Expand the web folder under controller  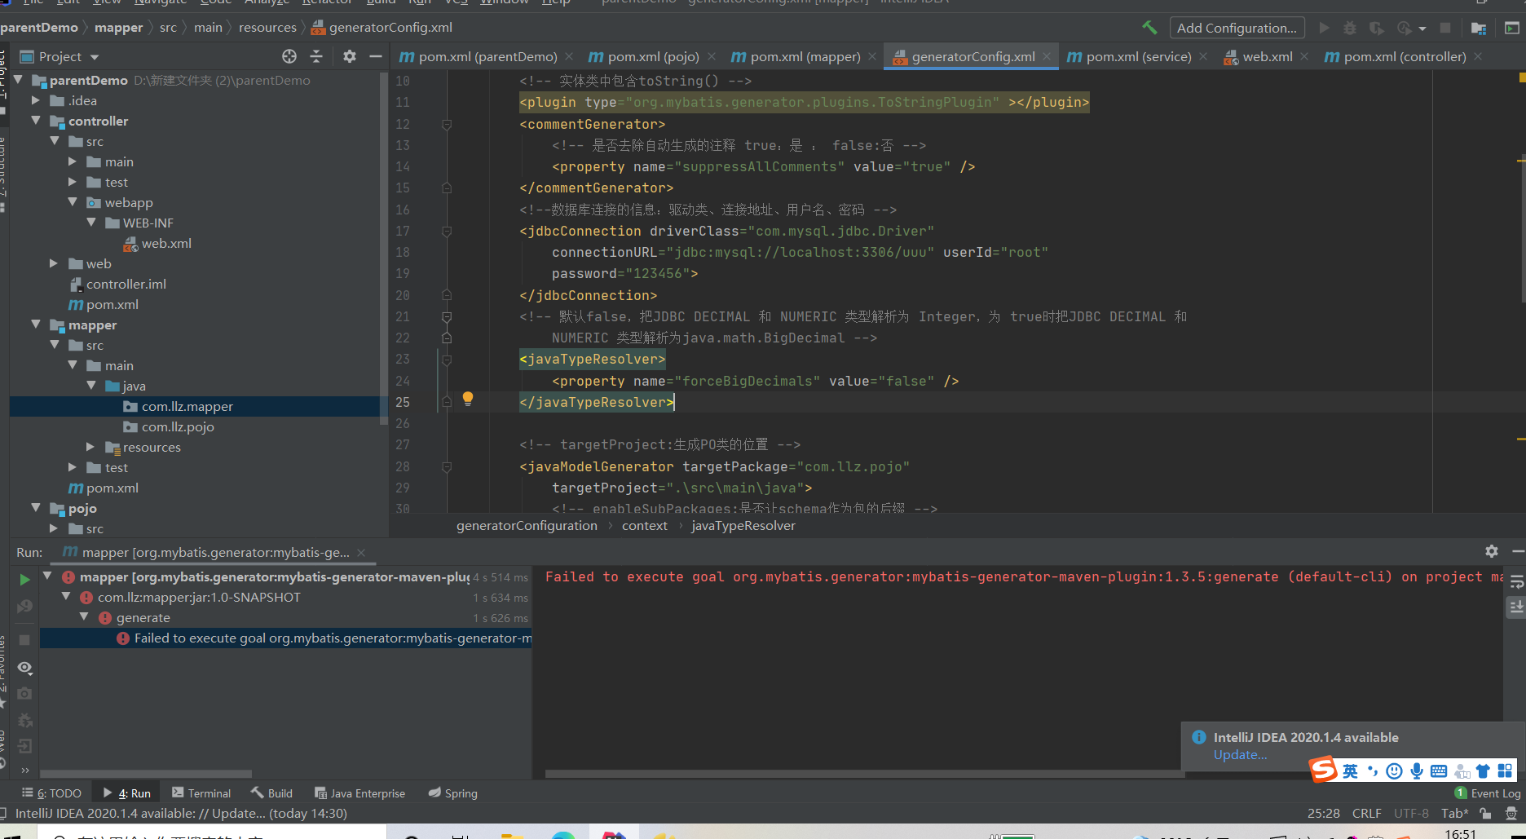tap(54, 263)
